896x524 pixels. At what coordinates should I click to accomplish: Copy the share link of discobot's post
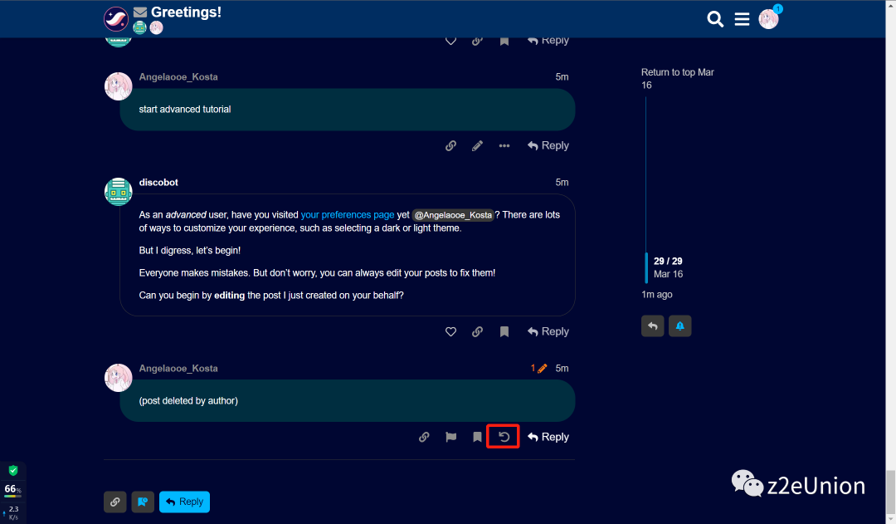tap(477, 331)
